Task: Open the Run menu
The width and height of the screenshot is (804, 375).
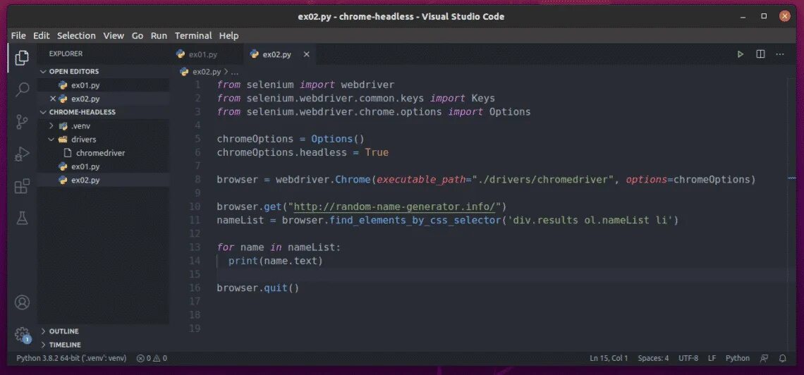Action: coord(159,35)
